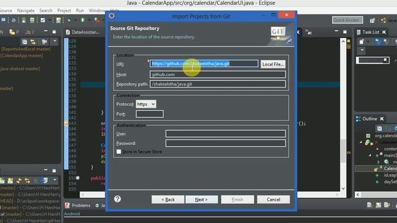The image size is (397, 223).
Task: Open the Project menu
Action: coord(64,11)
